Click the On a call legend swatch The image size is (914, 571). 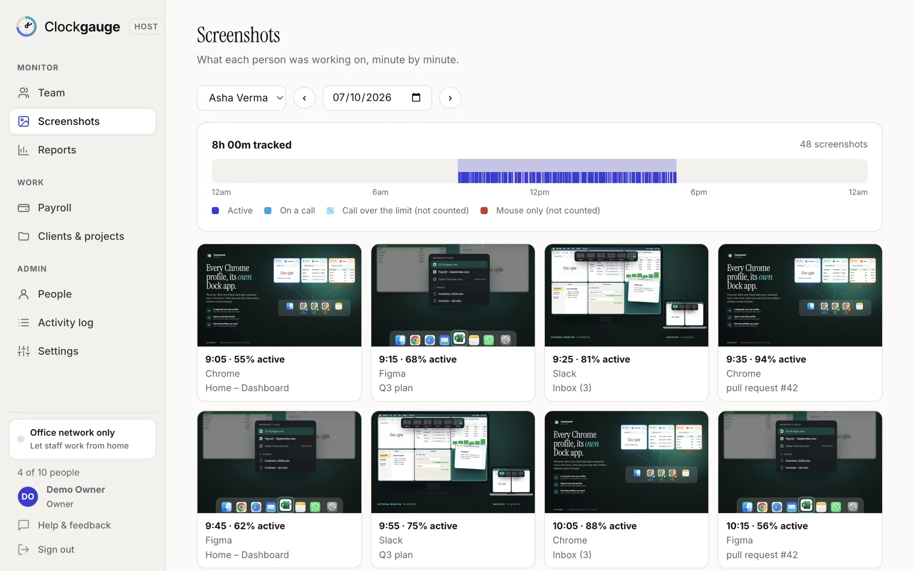pos(268,211)
